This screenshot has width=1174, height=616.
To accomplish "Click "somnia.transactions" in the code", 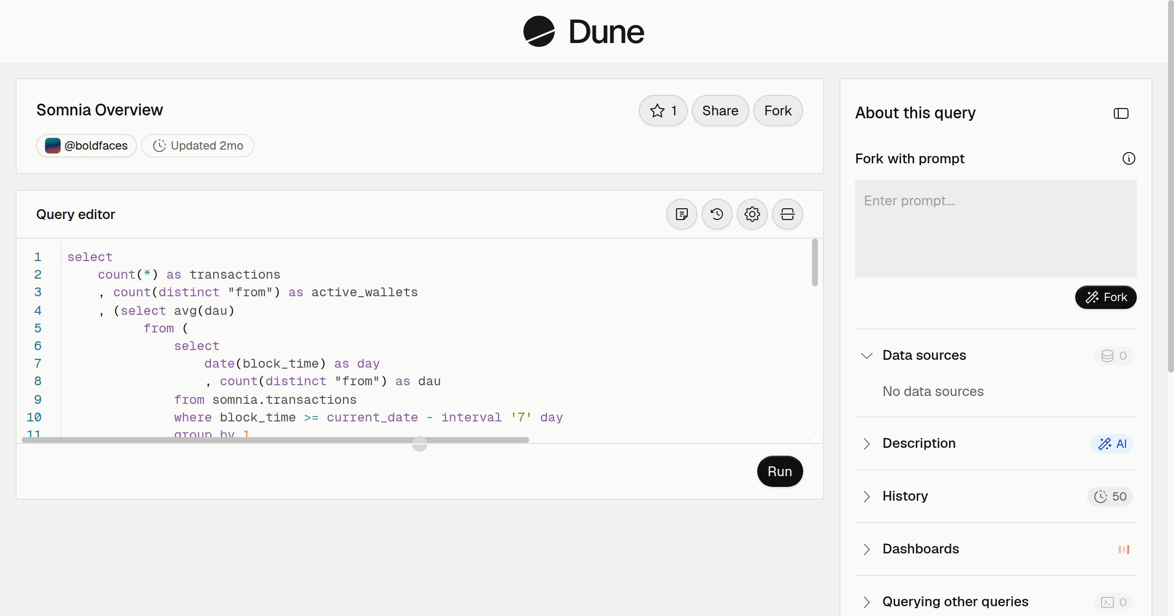I will tap(284, 399).
